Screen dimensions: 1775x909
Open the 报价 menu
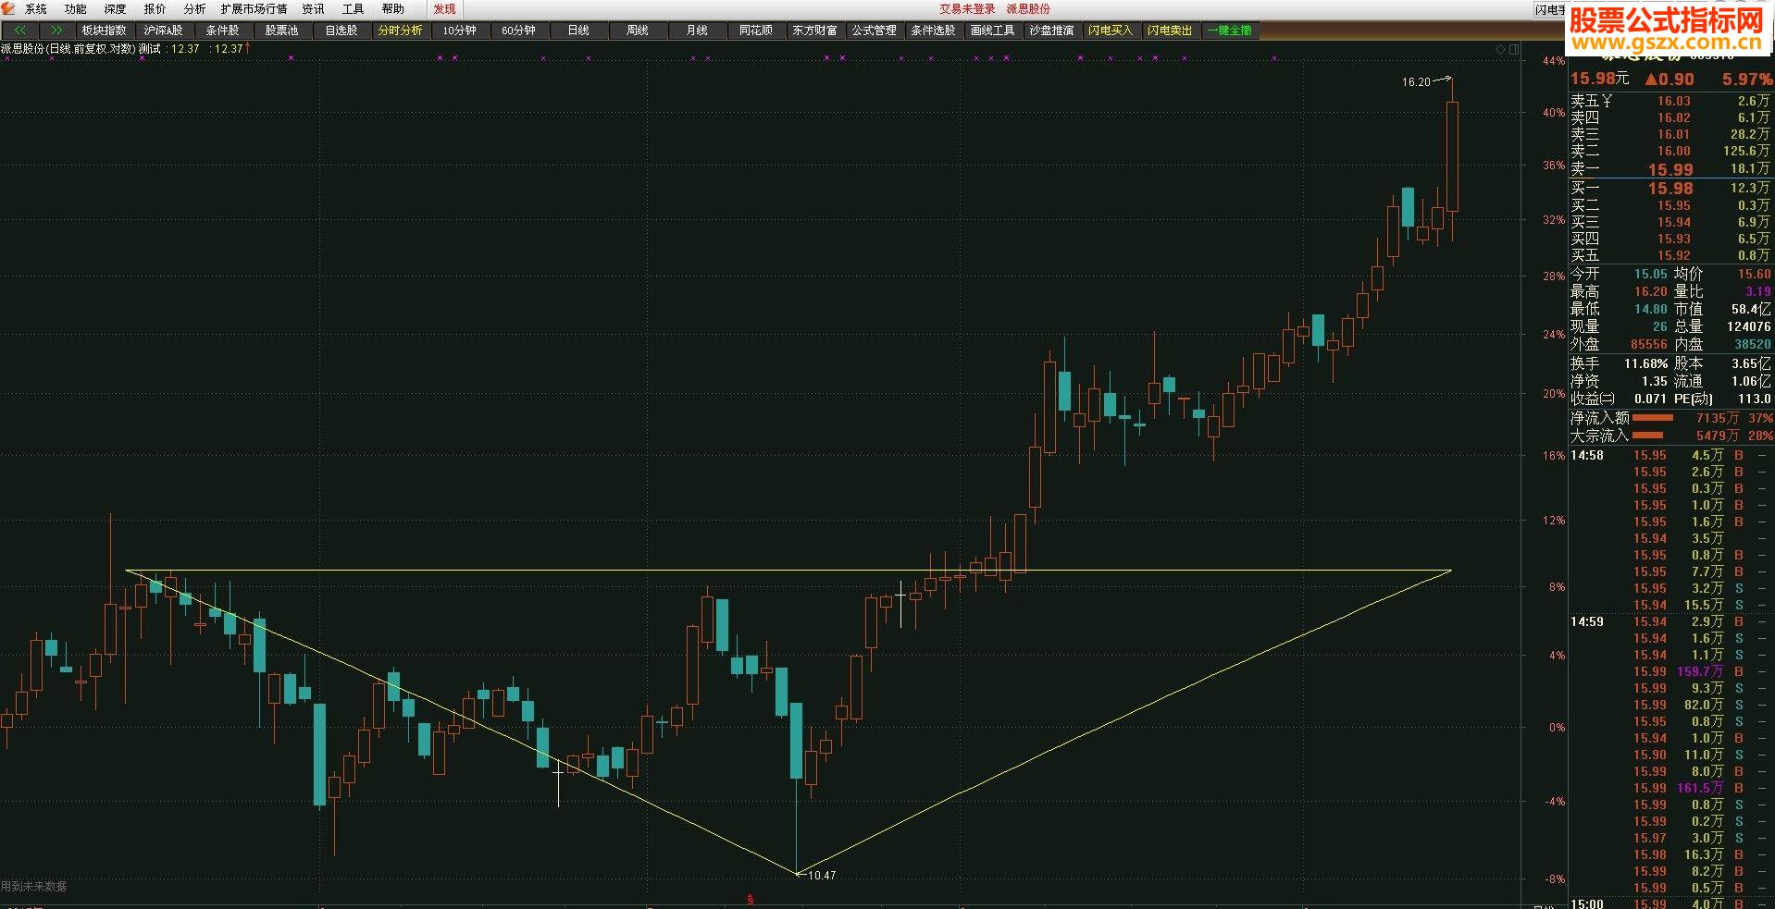(x=155, y=9)
